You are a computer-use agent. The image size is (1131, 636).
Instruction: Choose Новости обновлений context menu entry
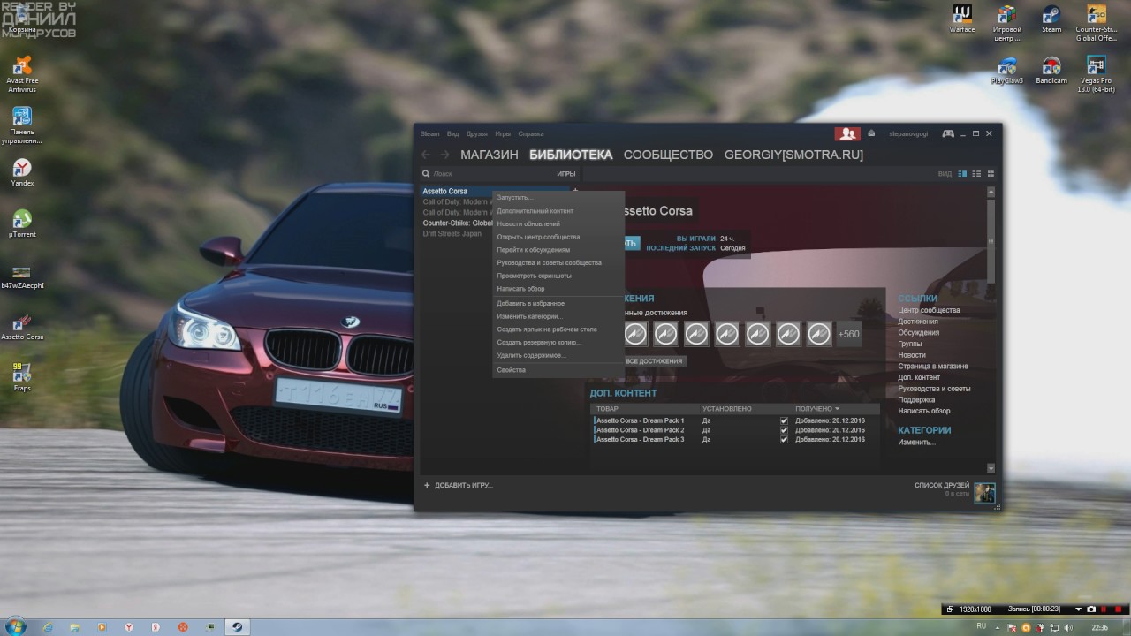[558, 224]
